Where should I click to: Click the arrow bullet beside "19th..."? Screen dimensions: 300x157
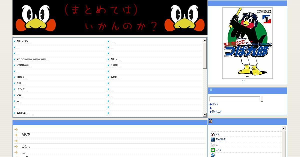click(108, 65)
